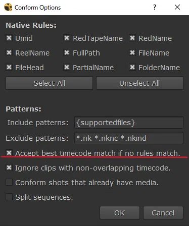Disable the RedName rule checkbox
Screen dimensions: 189x226
(x=132, y=38)
